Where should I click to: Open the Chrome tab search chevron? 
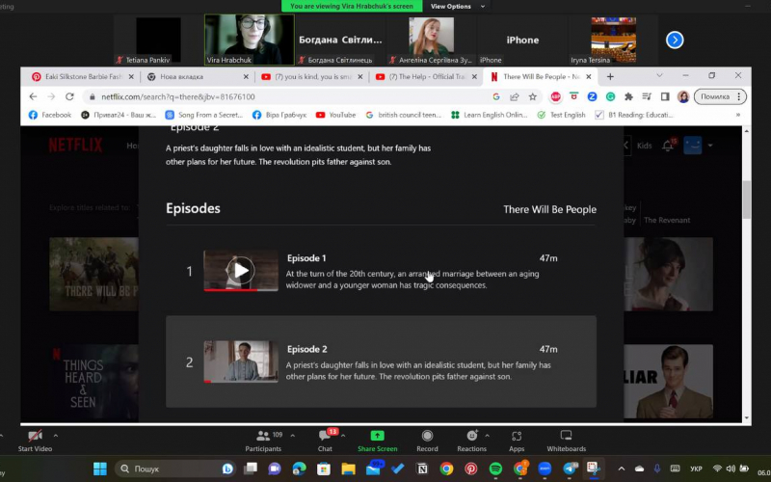coord(659,76)
